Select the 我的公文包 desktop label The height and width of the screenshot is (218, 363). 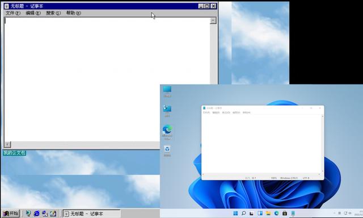14,153
